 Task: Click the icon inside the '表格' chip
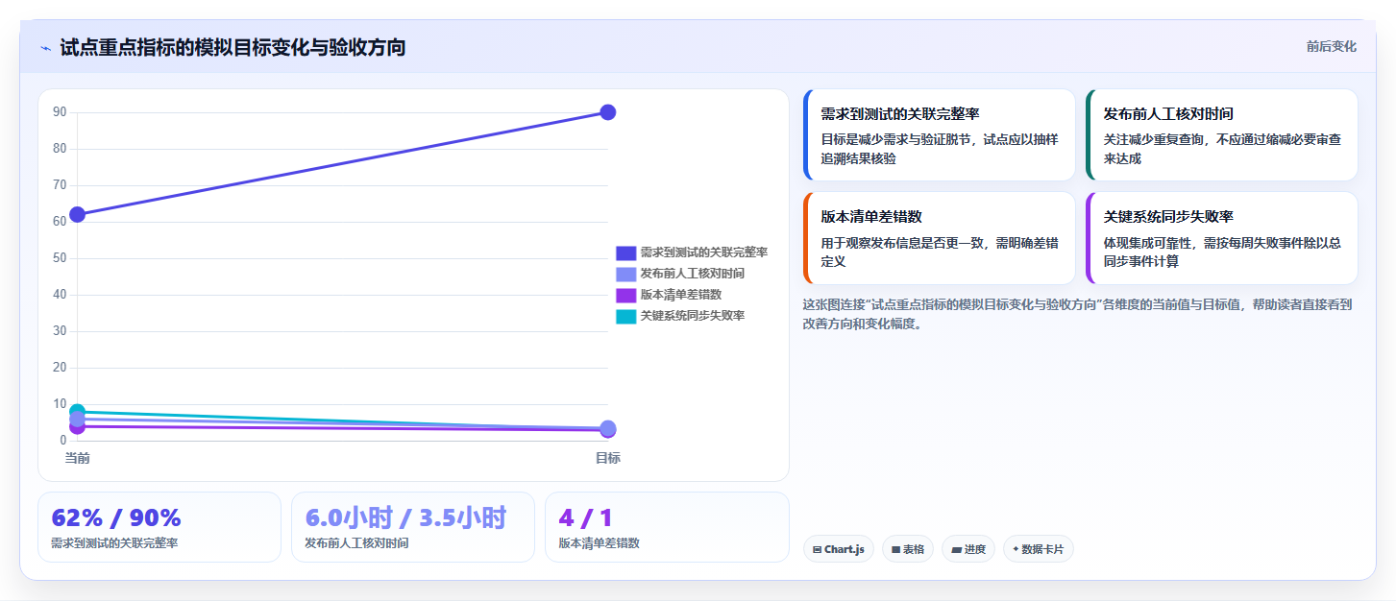click(895, 550)
